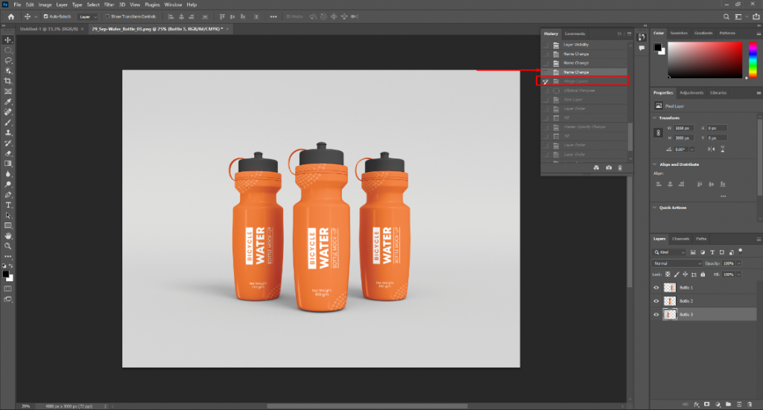Toggle lock position icon
The width and height of the screenshot is (763, 410).
click(x=686, y=275)
